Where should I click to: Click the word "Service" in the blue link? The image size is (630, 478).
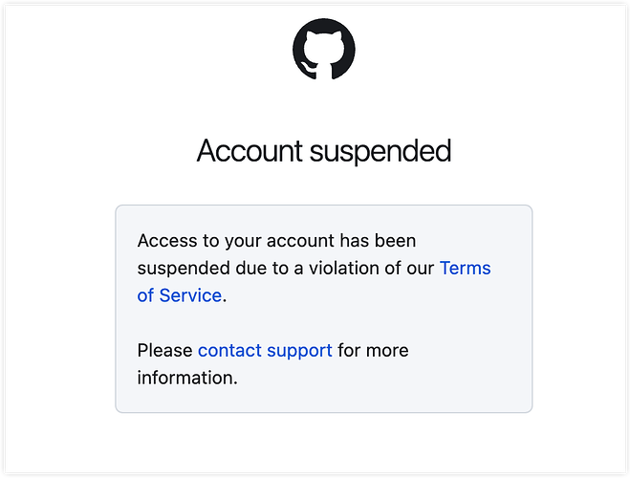(x=190, y=295)
